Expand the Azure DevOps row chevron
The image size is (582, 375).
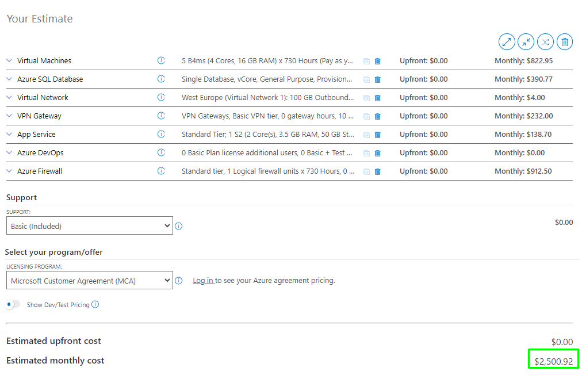point(9,152)
